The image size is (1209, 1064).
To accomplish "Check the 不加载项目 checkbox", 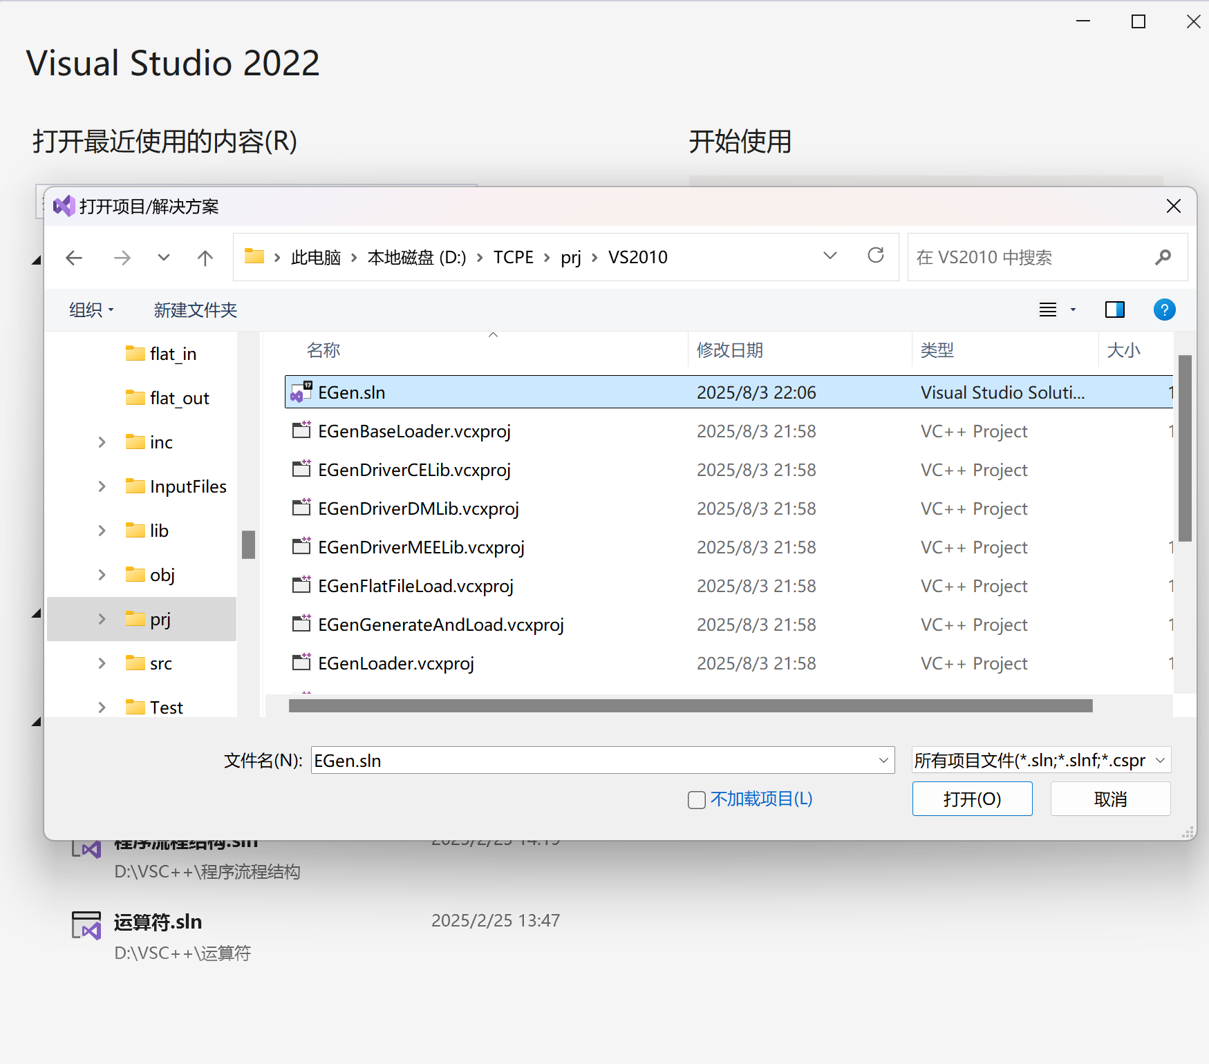I will (696, 799).
